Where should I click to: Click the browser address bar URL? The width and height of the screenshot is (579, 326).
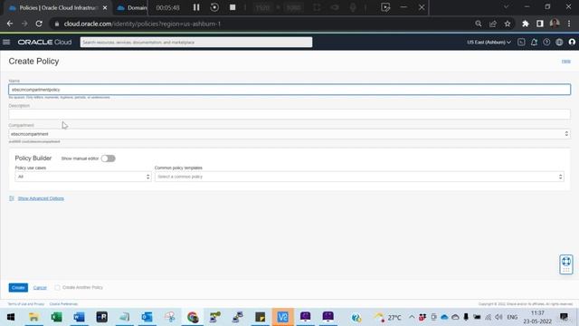pyautogui.click(x=142, y=24)
